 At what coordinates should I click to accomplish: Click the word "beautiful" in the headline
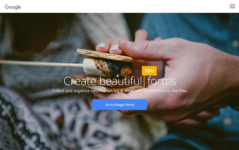pos(121,81)
